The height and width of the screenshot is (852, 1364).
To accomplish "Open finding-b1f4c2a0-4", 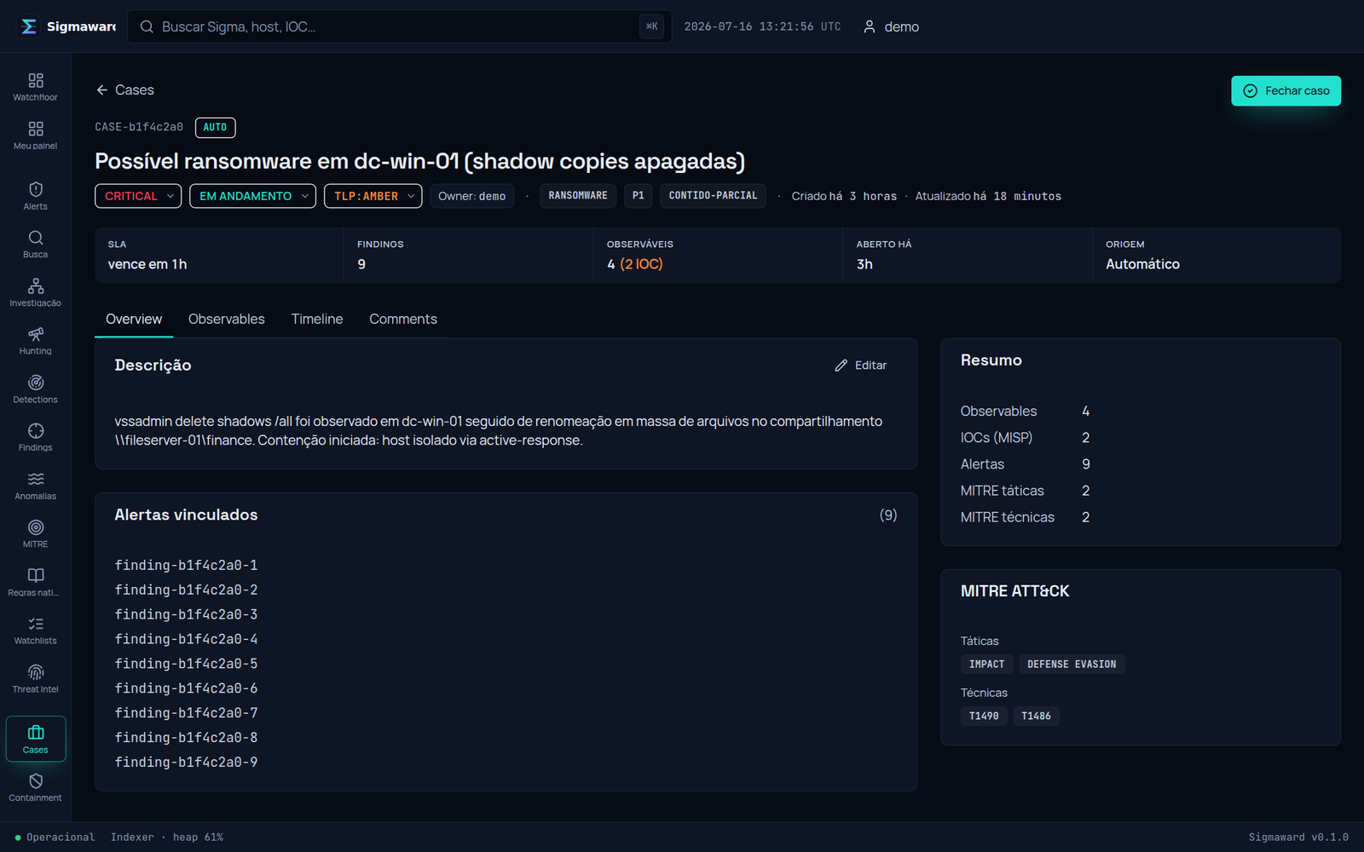I will point(187,640).
